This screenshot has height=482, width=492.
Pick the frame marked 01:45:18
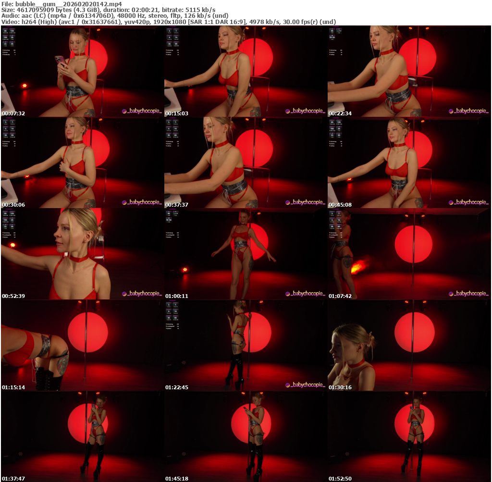coord(245,436)
